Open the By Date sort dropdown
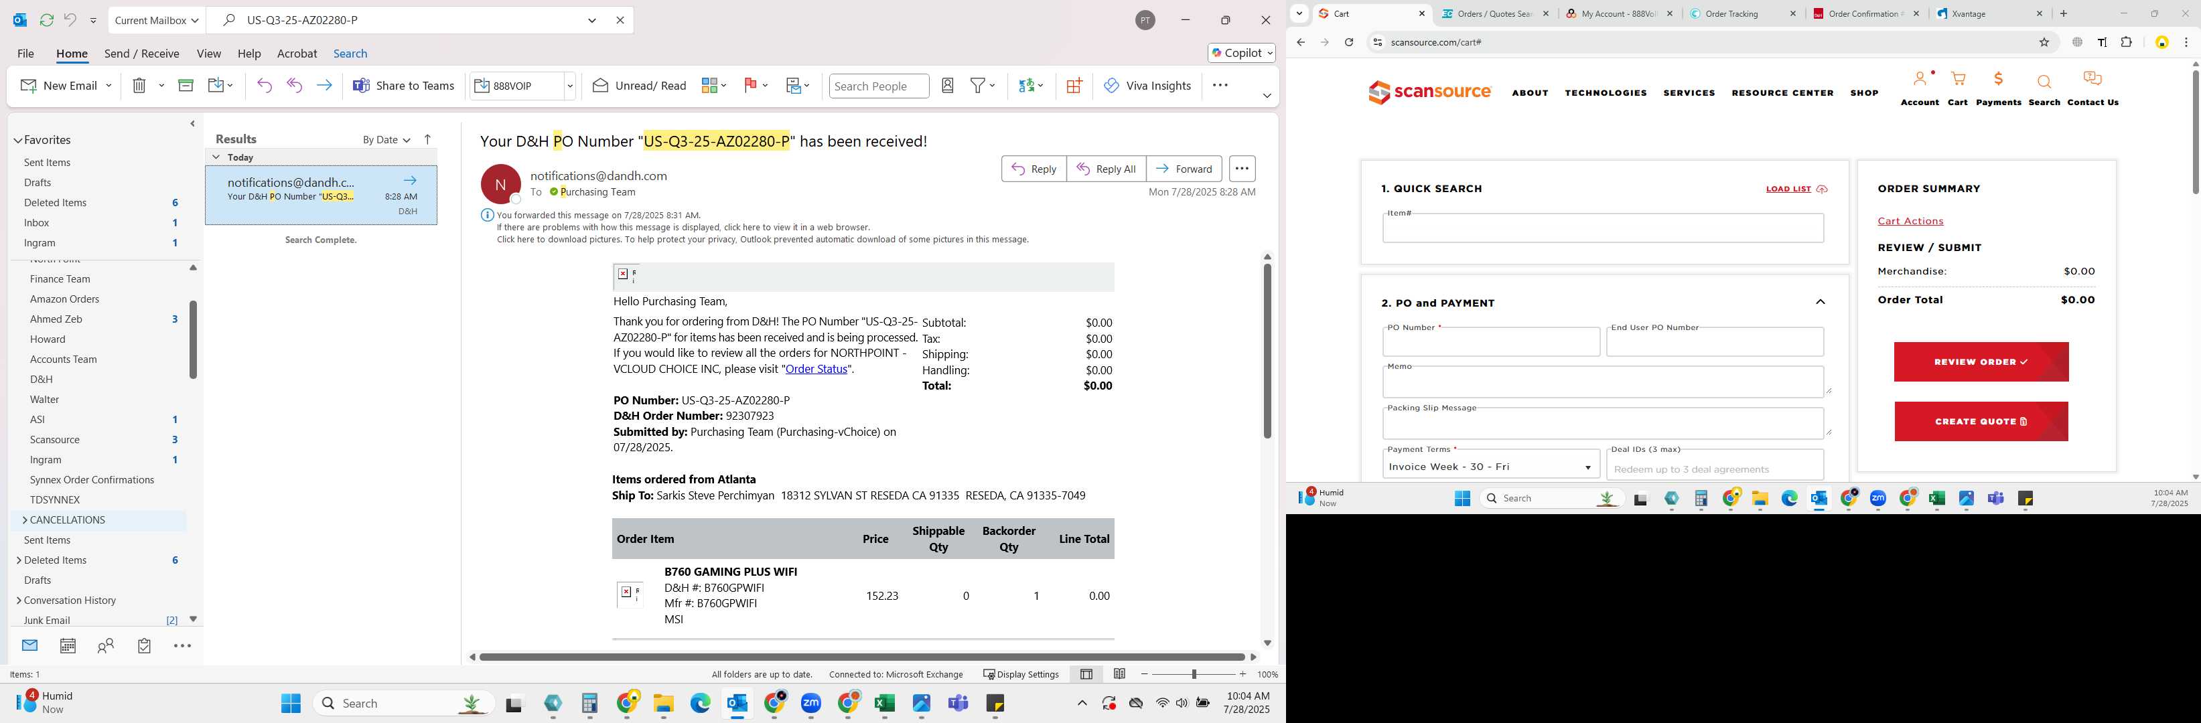The width and height of the screenshot is (2201, 723). click(386, 139)
